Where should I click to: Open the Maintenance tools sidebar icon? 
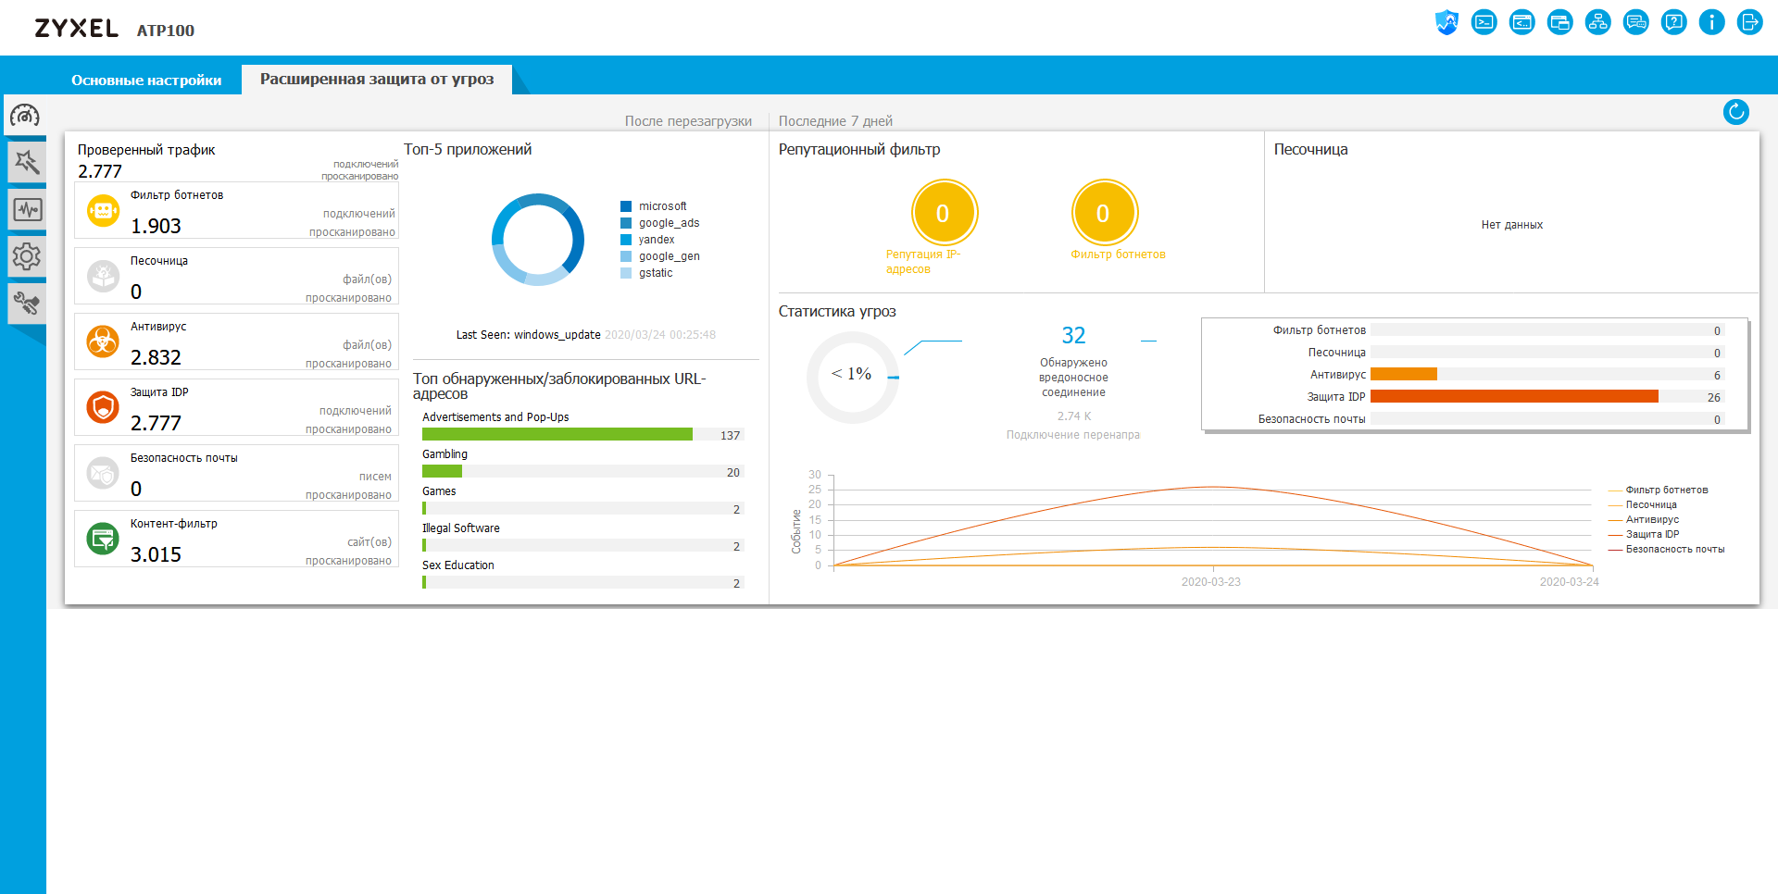coord(27,304)
